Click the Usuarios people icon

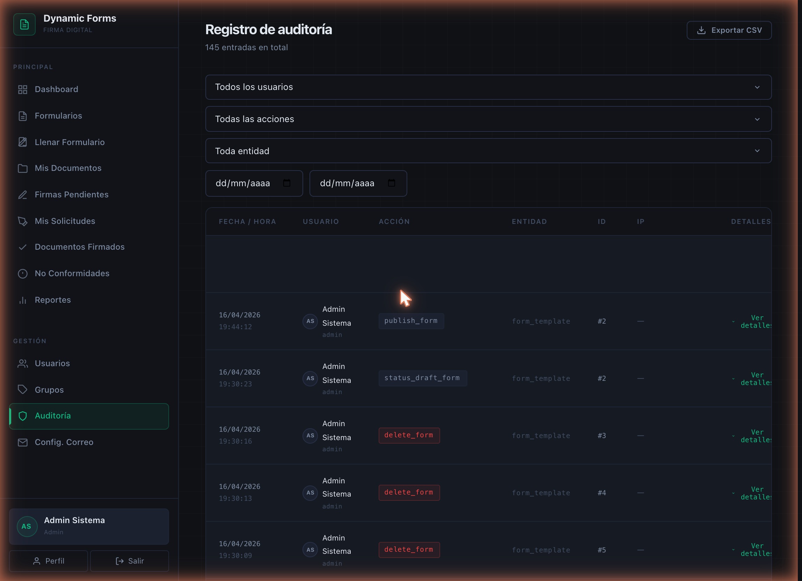(x=23, y=364)
